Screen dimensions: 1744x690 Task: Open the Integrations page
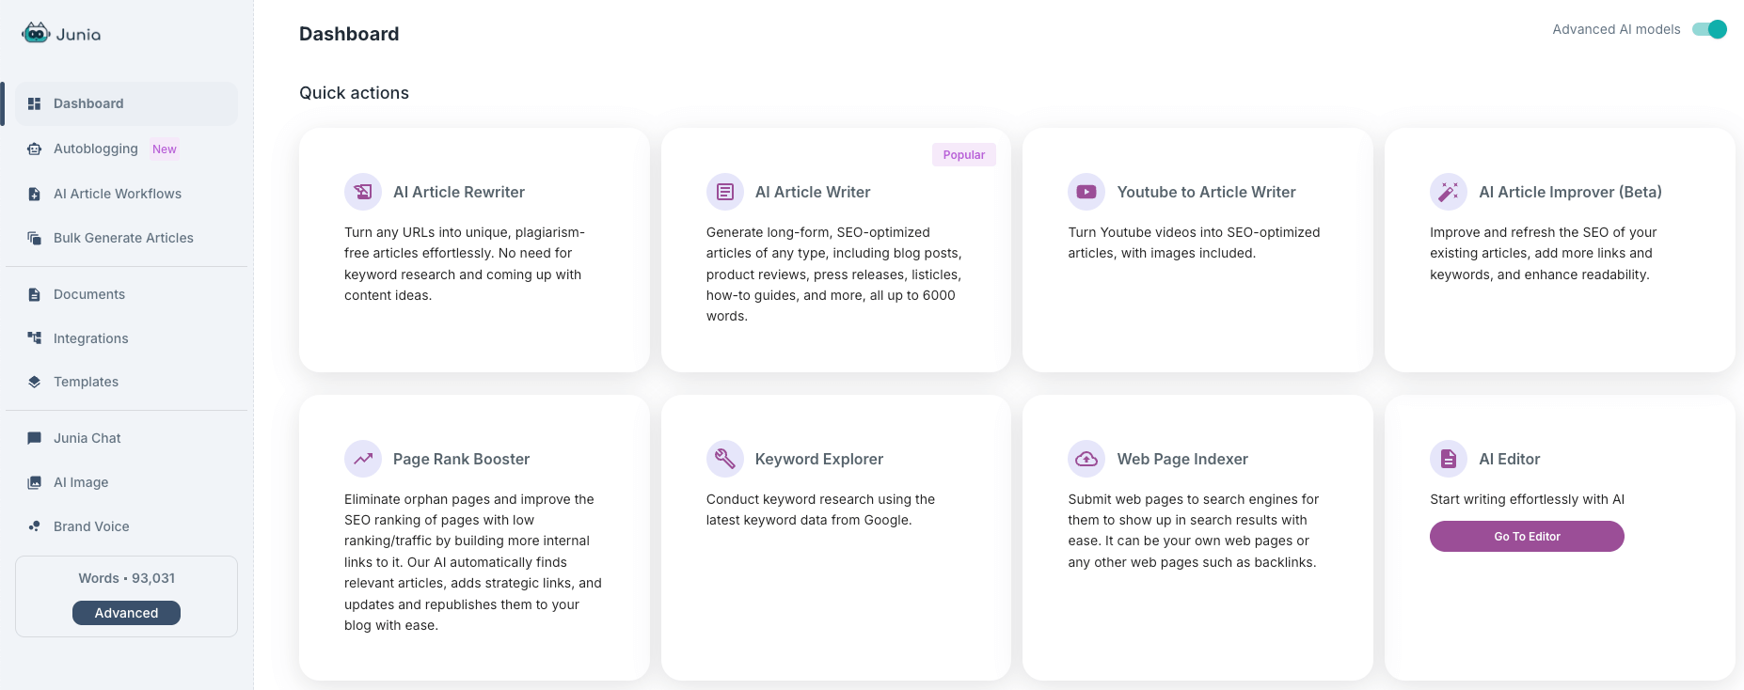[91, 338]
